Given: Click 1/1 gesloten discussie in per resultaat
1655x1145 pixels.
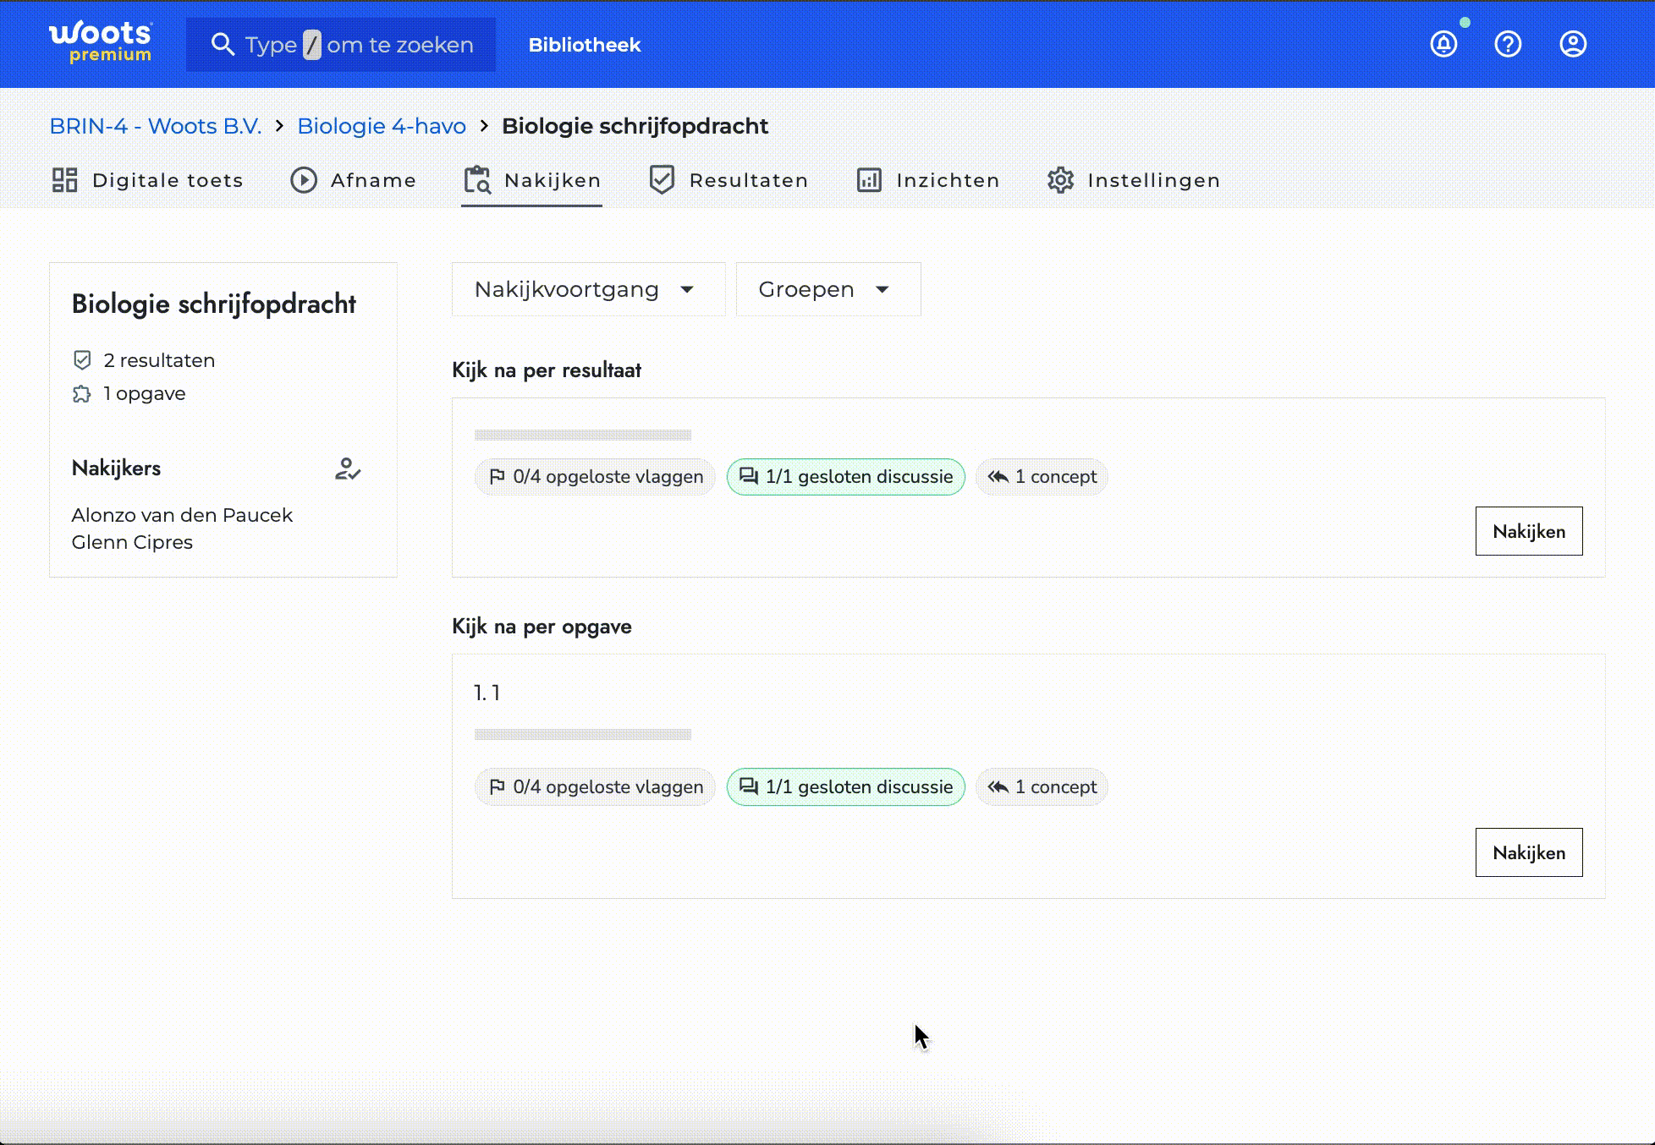Looking at the screenshot, I should [846, 477].
